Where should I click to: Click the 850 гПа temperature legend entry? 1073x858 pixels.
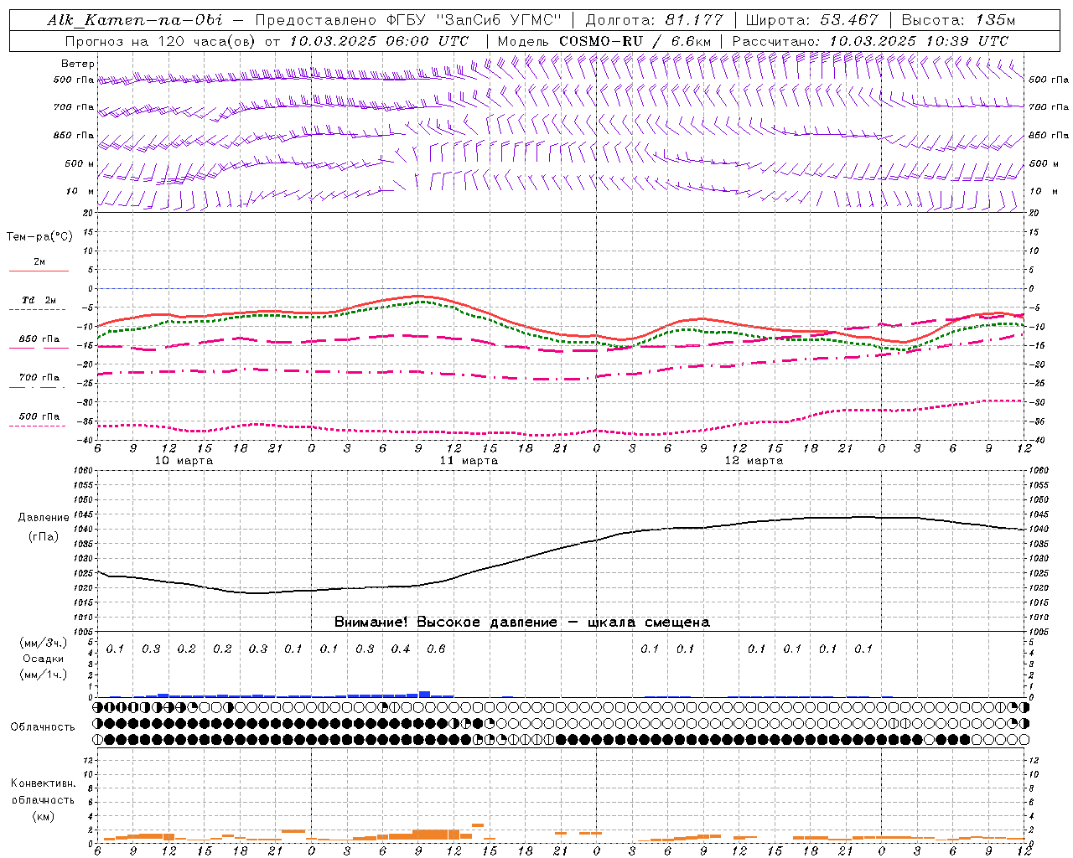(39, 342)
